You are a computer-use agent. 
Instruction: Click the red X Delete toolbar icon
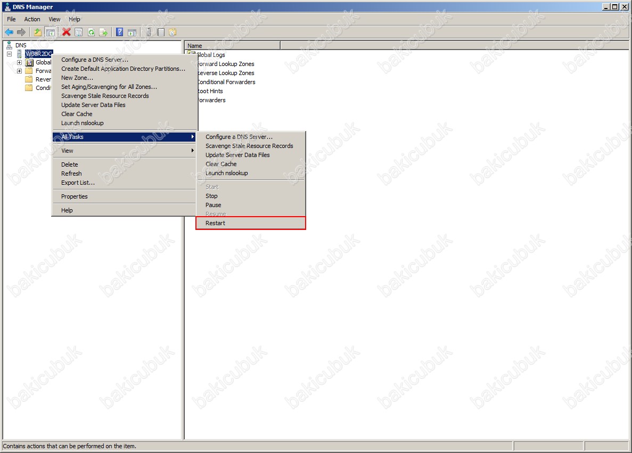[x=67, y=32]
